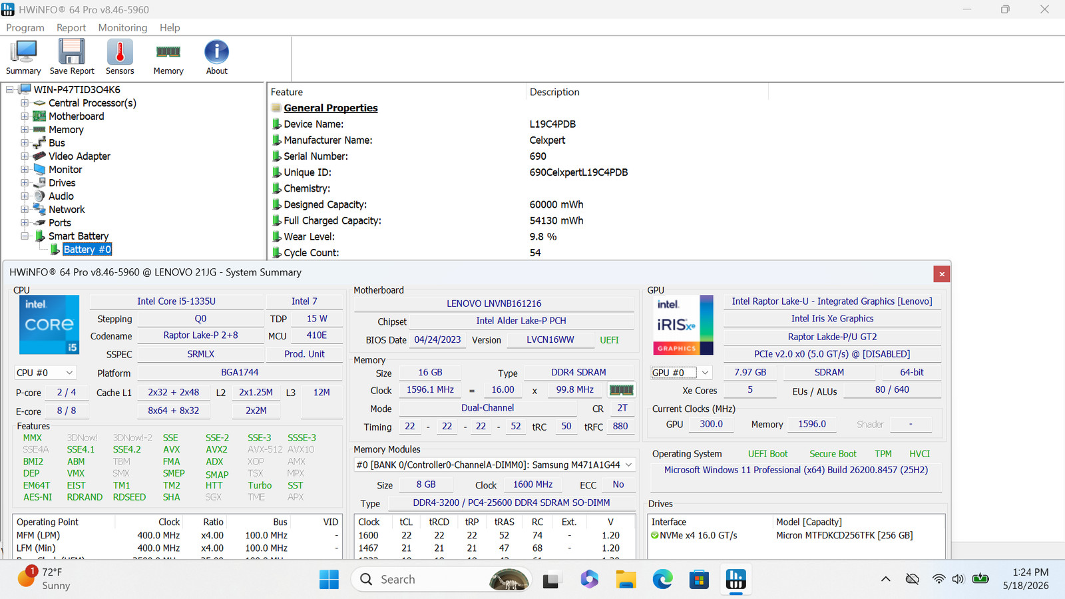1065x599 pixels.
Task: Click the Intel Raptor Lake-U Integrated Graphics field
Action: point(832,301)
